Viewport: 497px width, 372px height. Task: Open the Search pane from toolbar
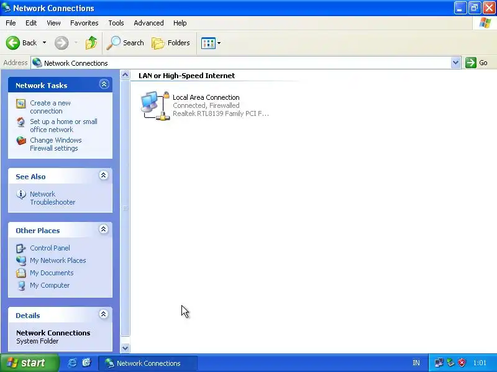125,43
